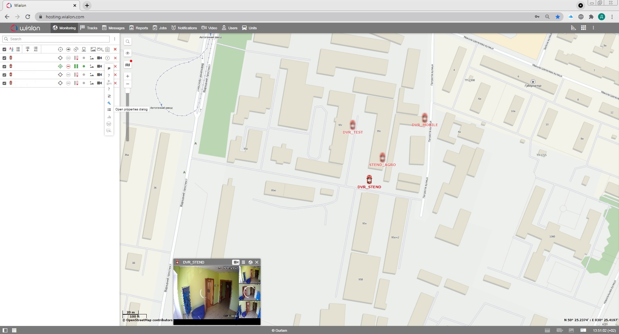The width and height of the screenshot is (619, 334).
Task: Toggle the select-all checkbox in units header
Action: click(x=4, y=50)
